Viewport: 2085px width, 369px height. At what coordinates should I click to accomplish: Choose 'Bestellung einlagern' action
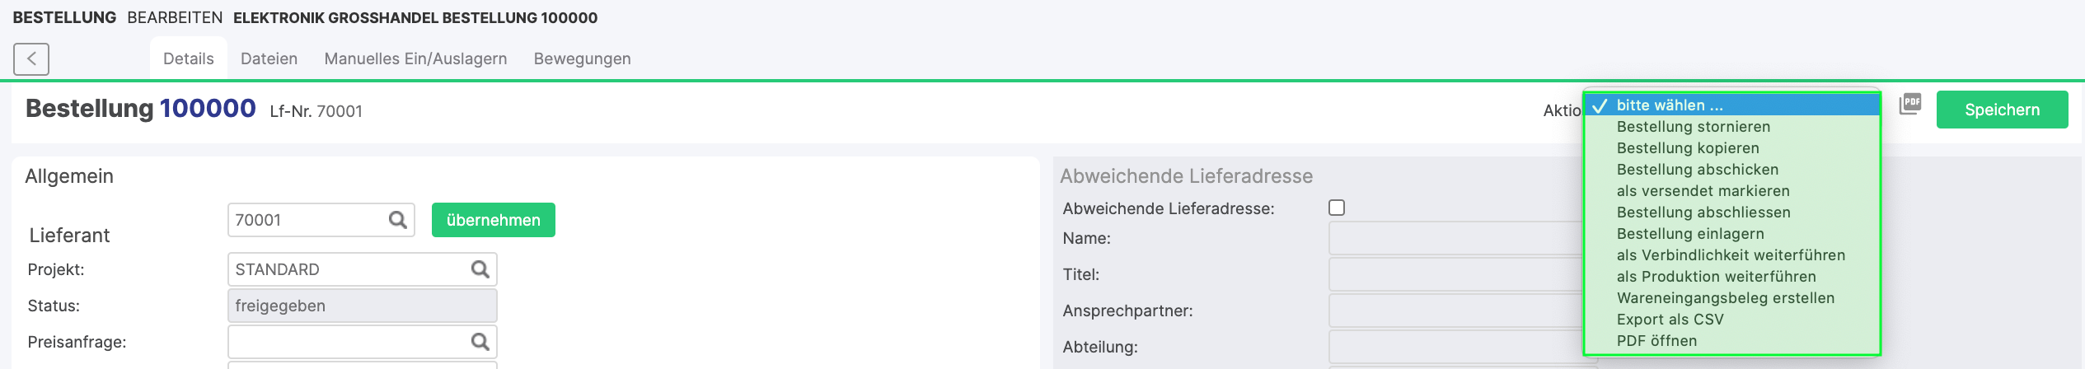click(1689, 234)
